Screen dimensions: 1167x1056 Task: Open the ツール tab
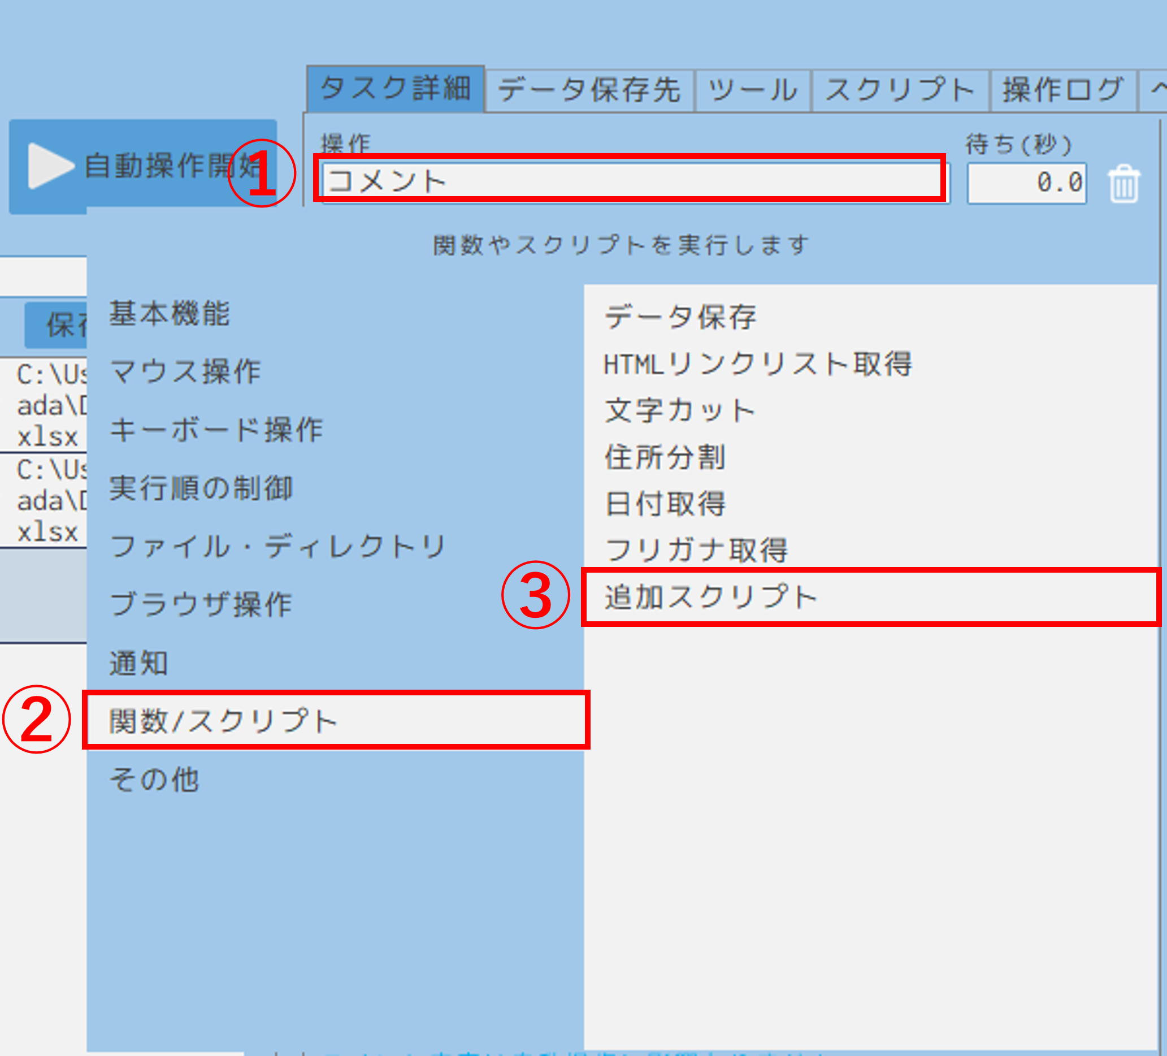tap(753, 90)
